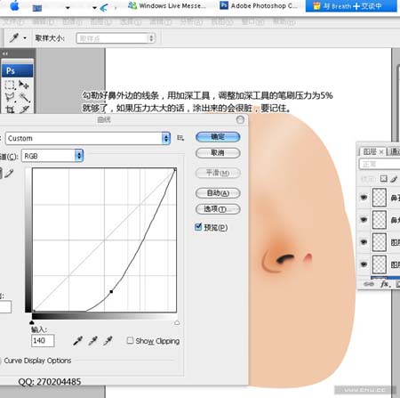Hide the top layer using its eye icon
This screenshot has width=400, height=398.
coord(364,197)
